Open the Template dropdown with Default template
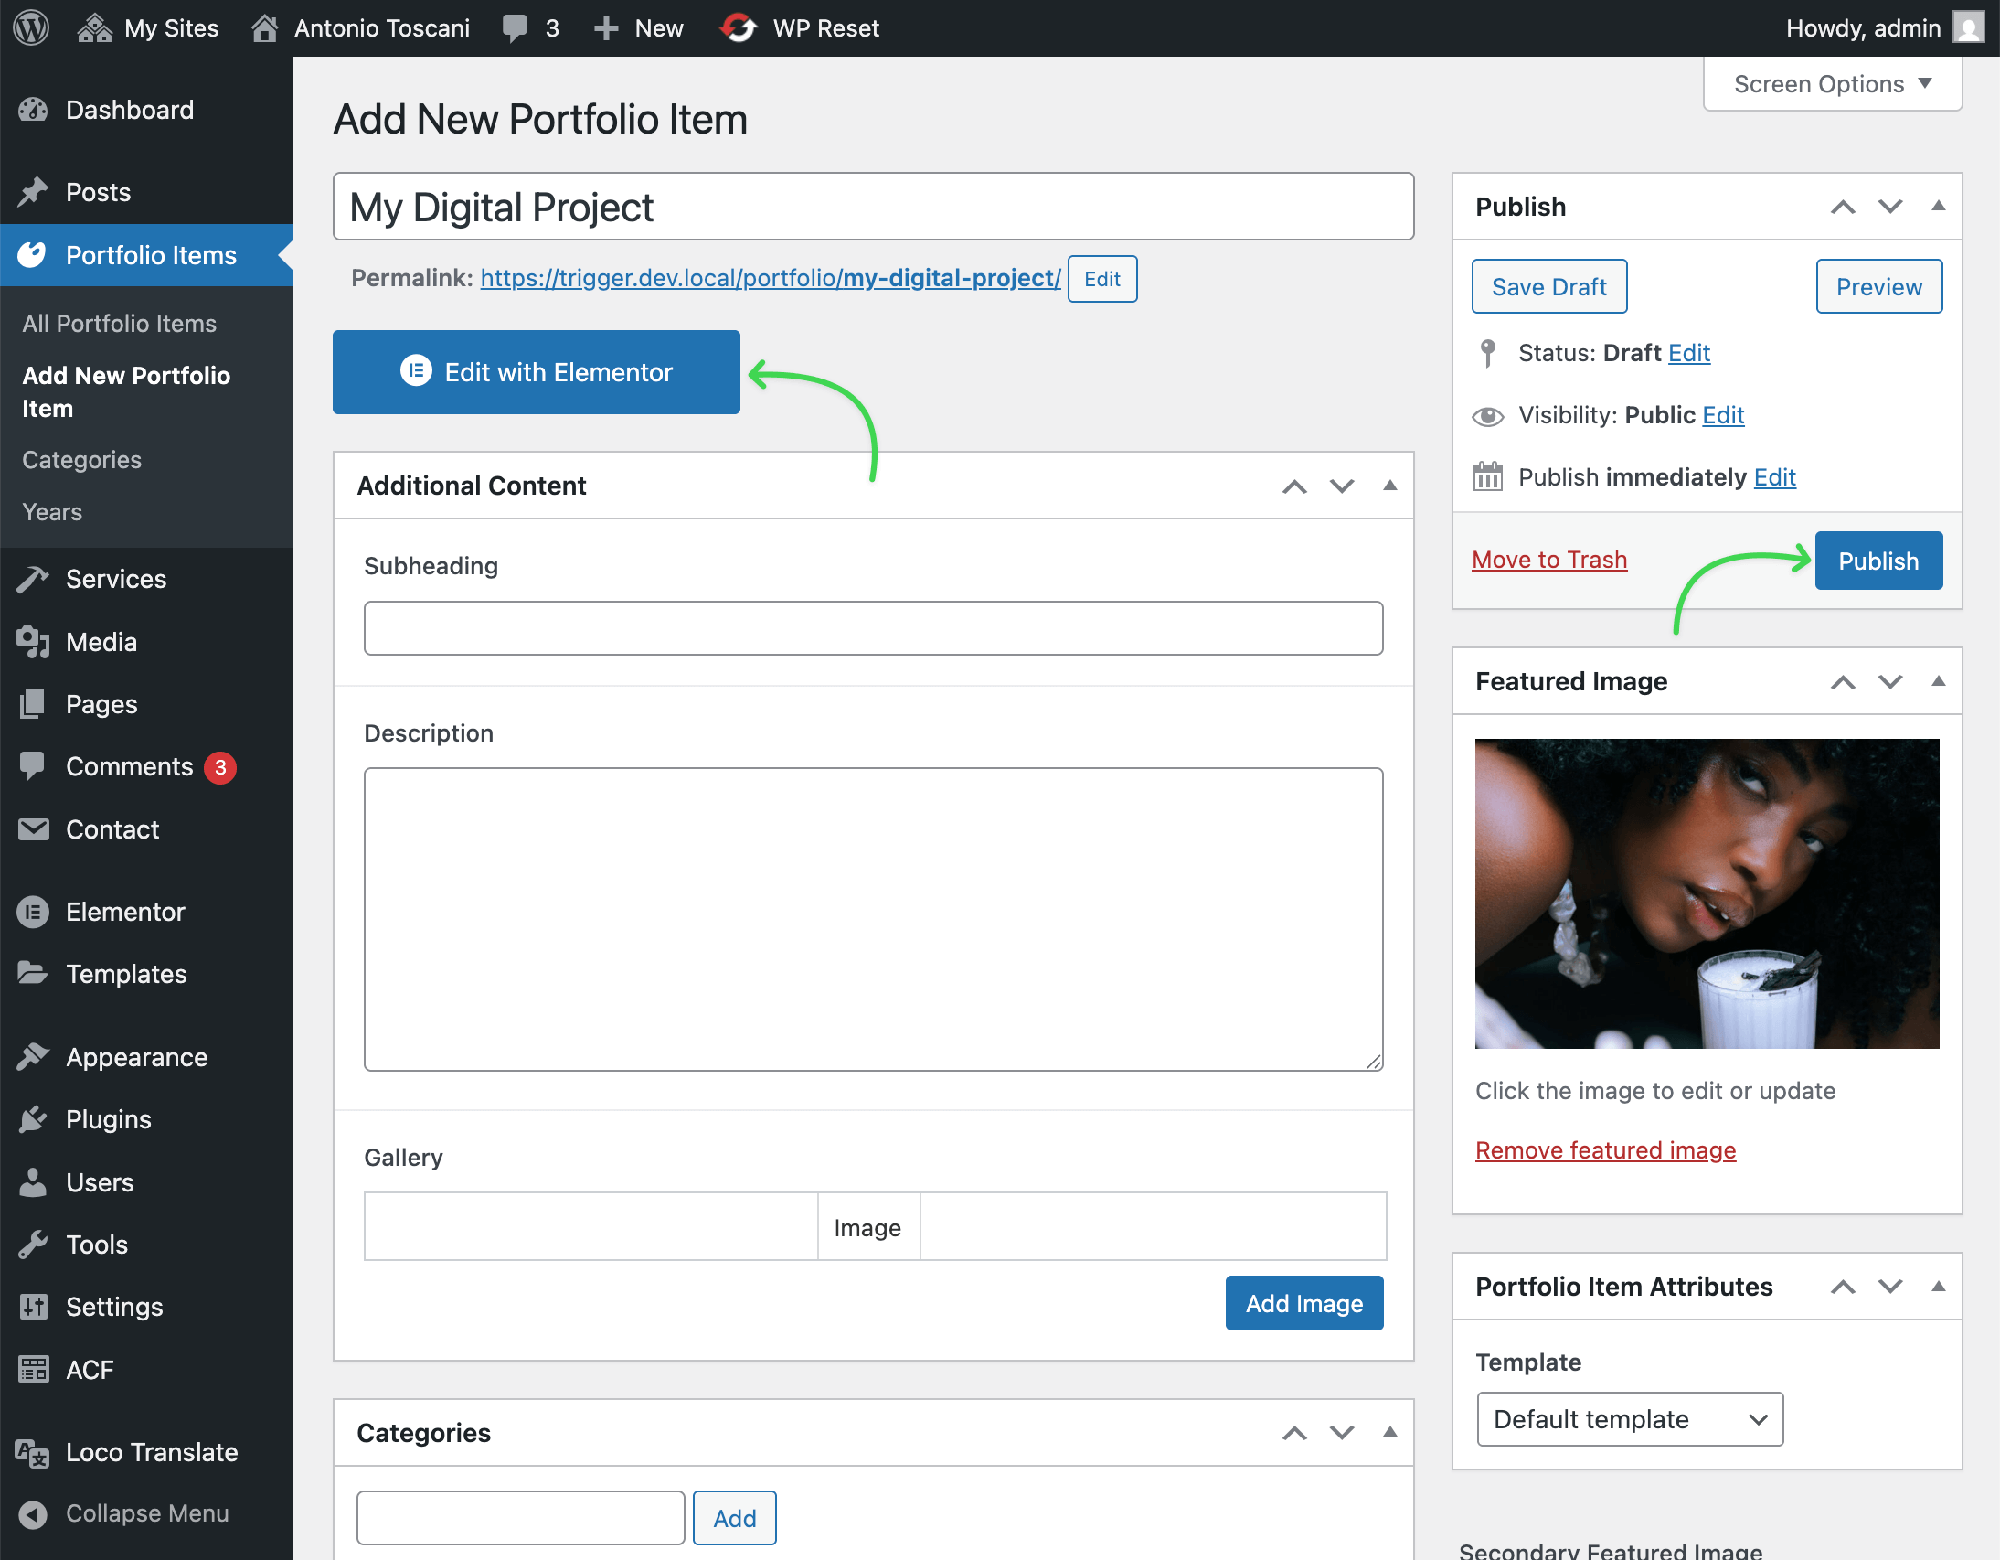2000x1560 pixels. (x=1629, y=1419)
